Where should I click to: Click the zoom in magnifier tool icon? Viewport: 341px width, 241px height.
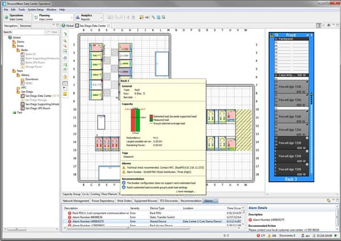(65, 41)
